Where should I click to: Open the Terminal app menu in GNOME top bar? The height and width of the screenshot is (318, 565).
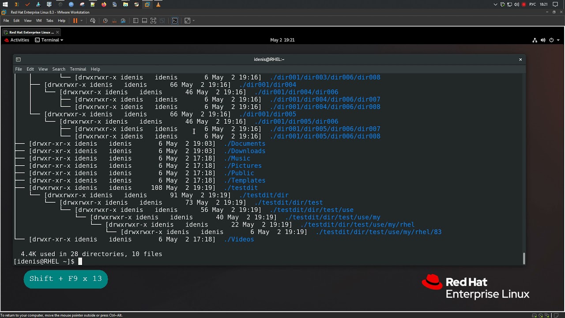[x=49, y=40]
